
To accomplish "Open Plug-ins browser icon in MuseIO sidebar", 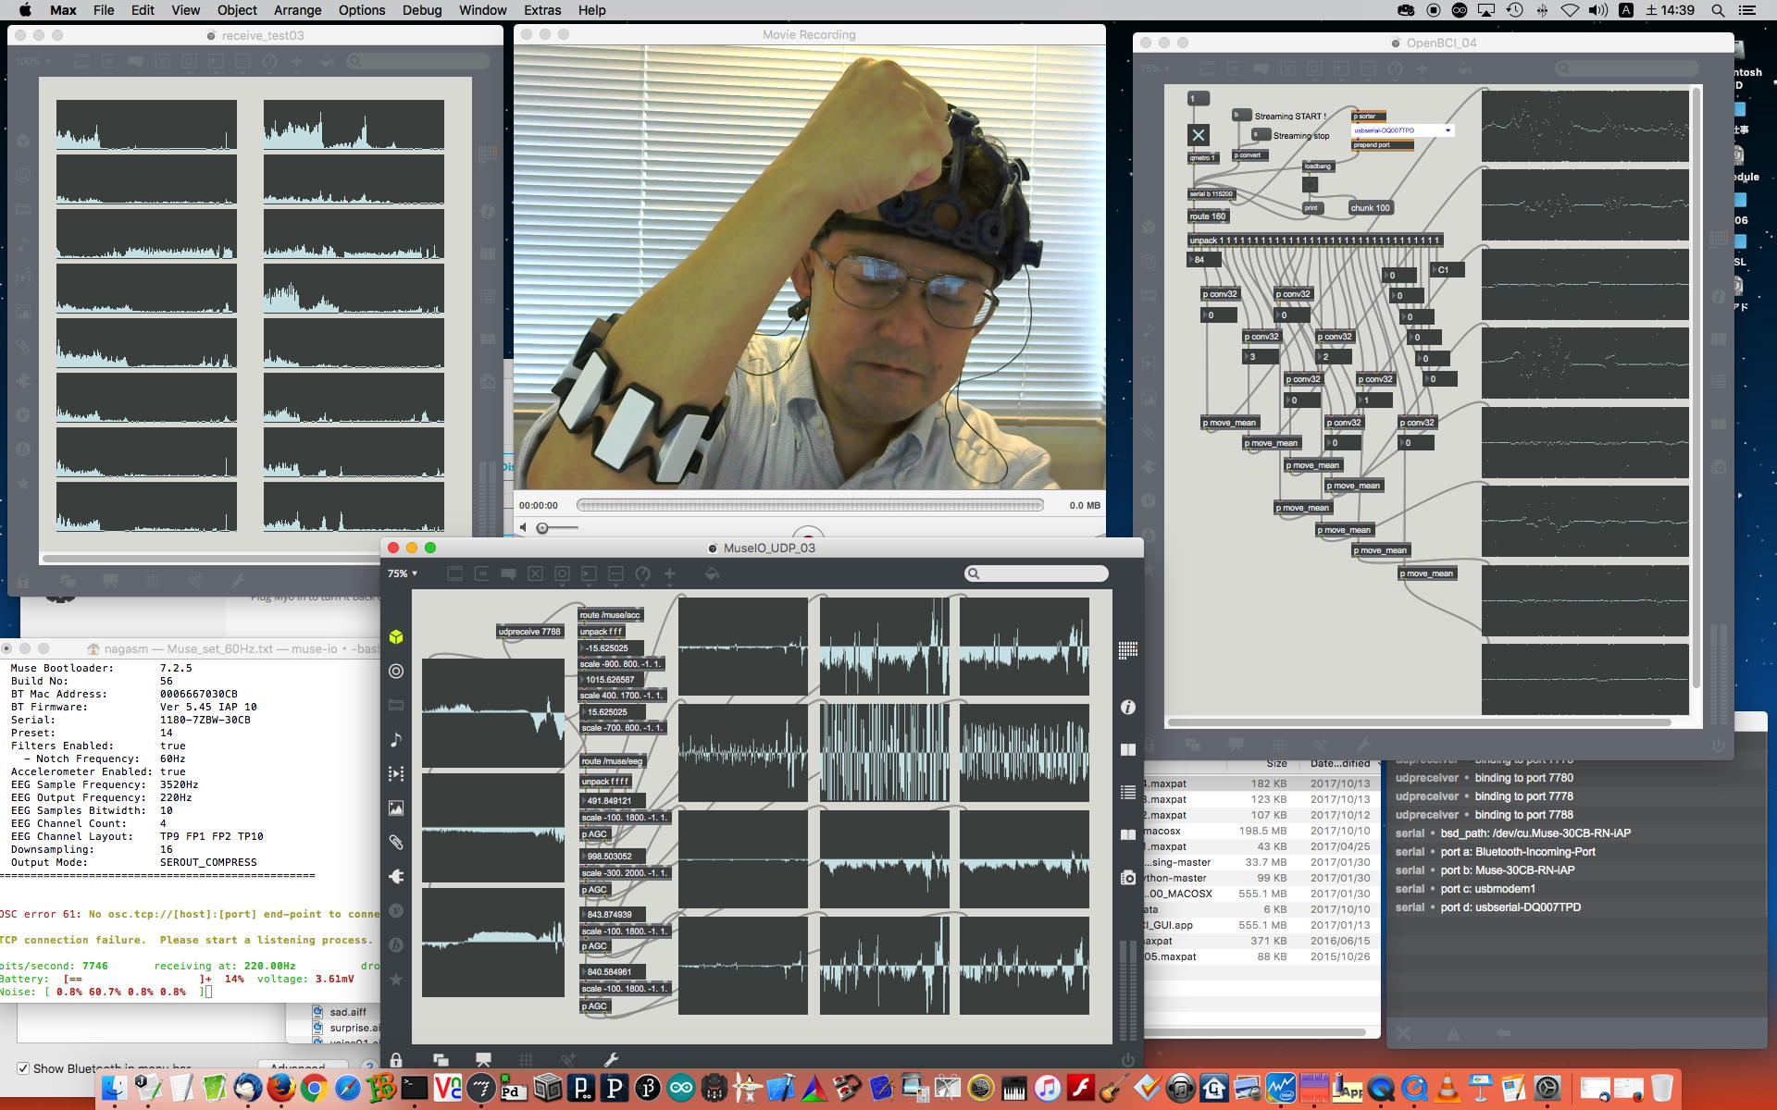I will coord(396,876).
